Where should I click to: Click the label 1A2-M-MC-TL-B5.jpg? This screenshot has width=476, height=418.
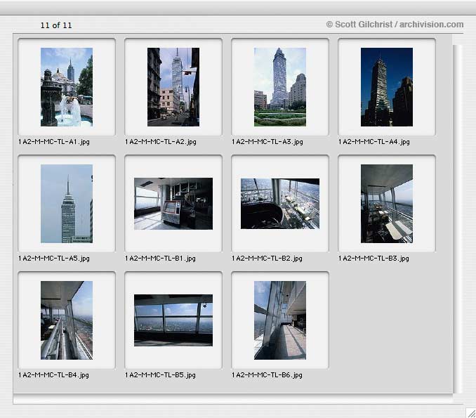pos(160,375)
